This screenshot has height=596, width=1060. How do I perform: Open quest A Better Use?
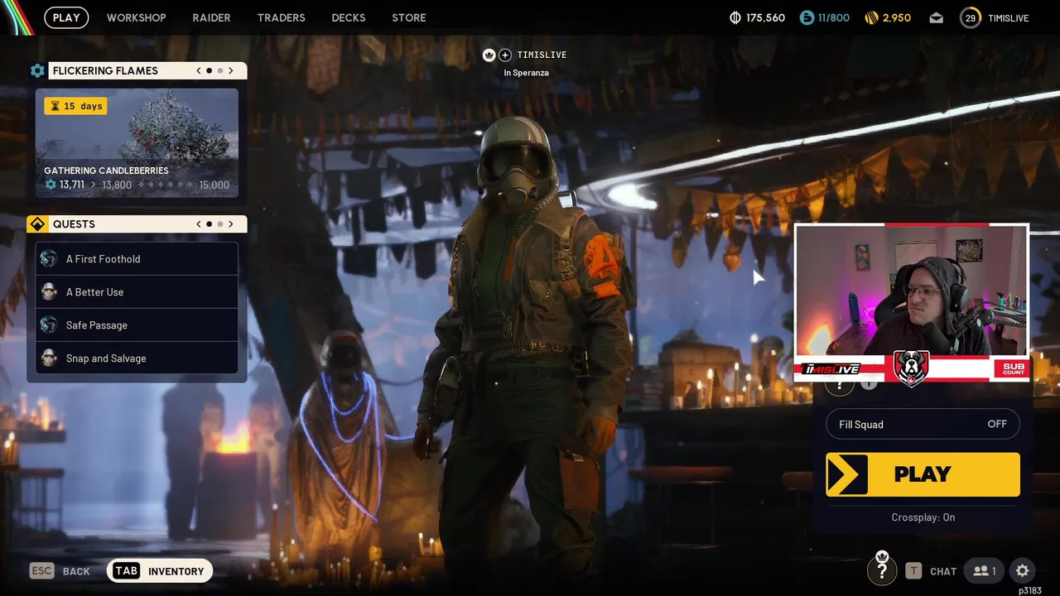point(137,292)
